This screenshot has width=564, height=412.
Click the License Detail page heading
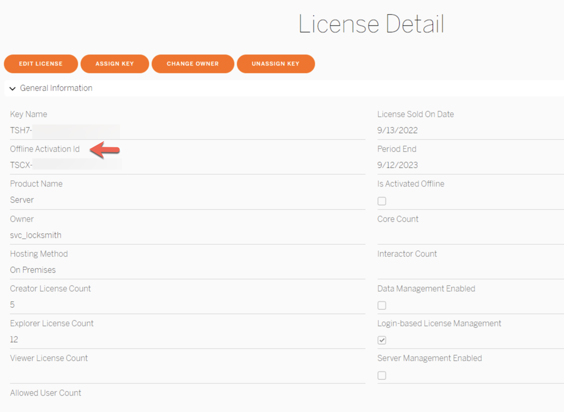(x=371, y=24)
